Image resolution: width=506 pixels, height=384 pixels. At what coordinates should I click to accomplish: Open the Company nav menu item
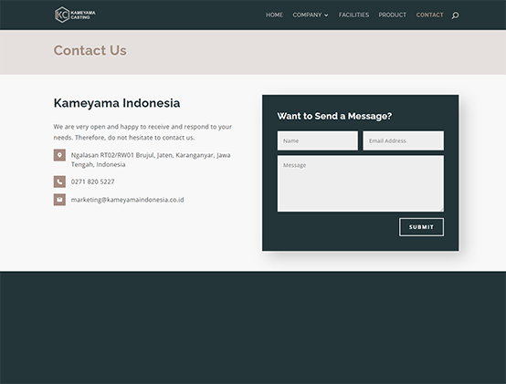[307, 15]
